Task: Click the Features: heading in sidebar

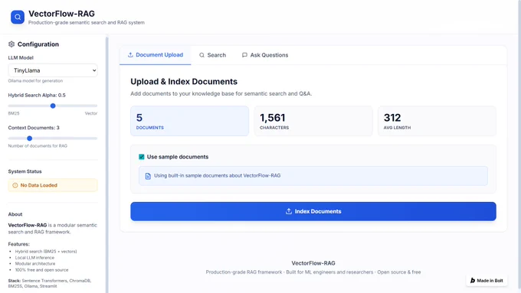Action: [19, 244]
